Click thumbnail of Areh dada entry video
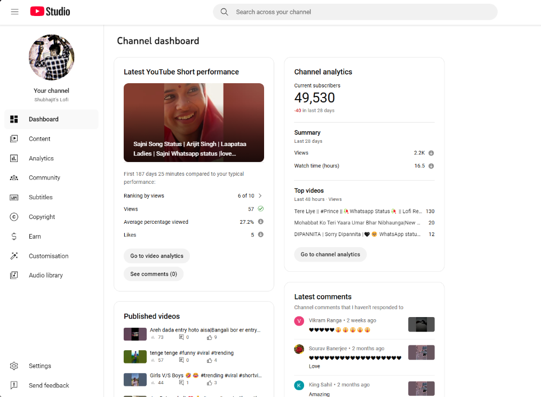Screen dimensions: 541x397 pyautogui.click(x=136, y=334)
